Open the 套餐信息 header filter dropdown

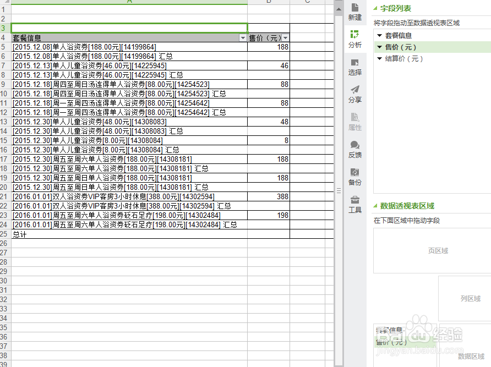point(243,38)
